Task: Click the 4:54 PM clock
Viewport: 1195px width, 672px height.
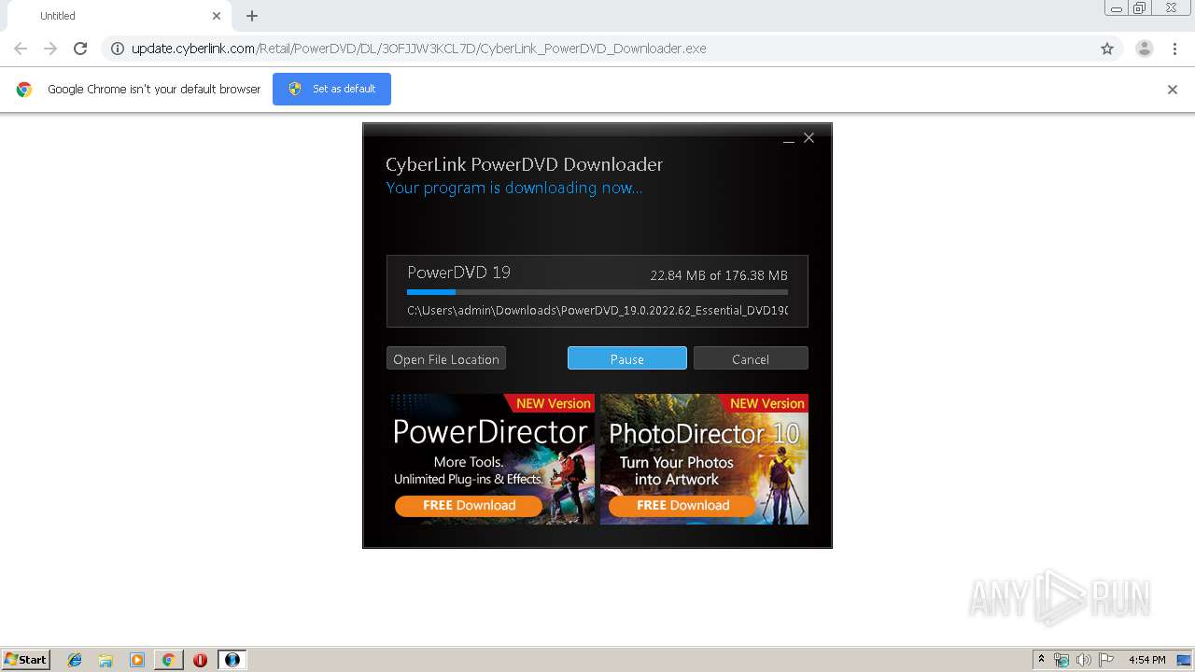Action: (x=1146, y=660)
